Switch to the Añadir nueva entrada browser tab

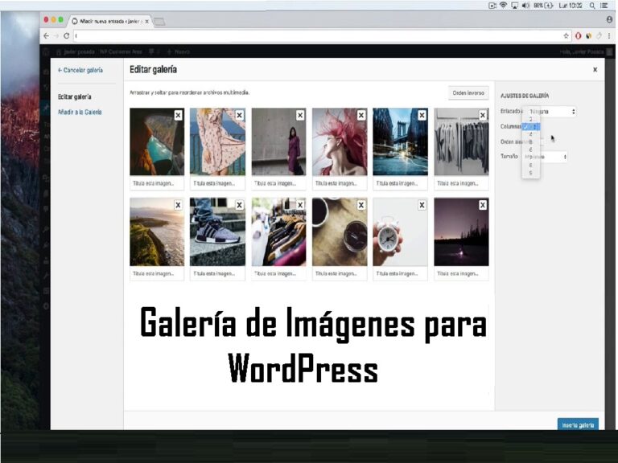(x=109, y=21)
